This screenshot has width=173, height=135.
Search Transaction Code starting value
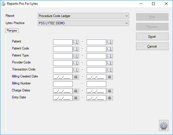(x=76, y=70)
